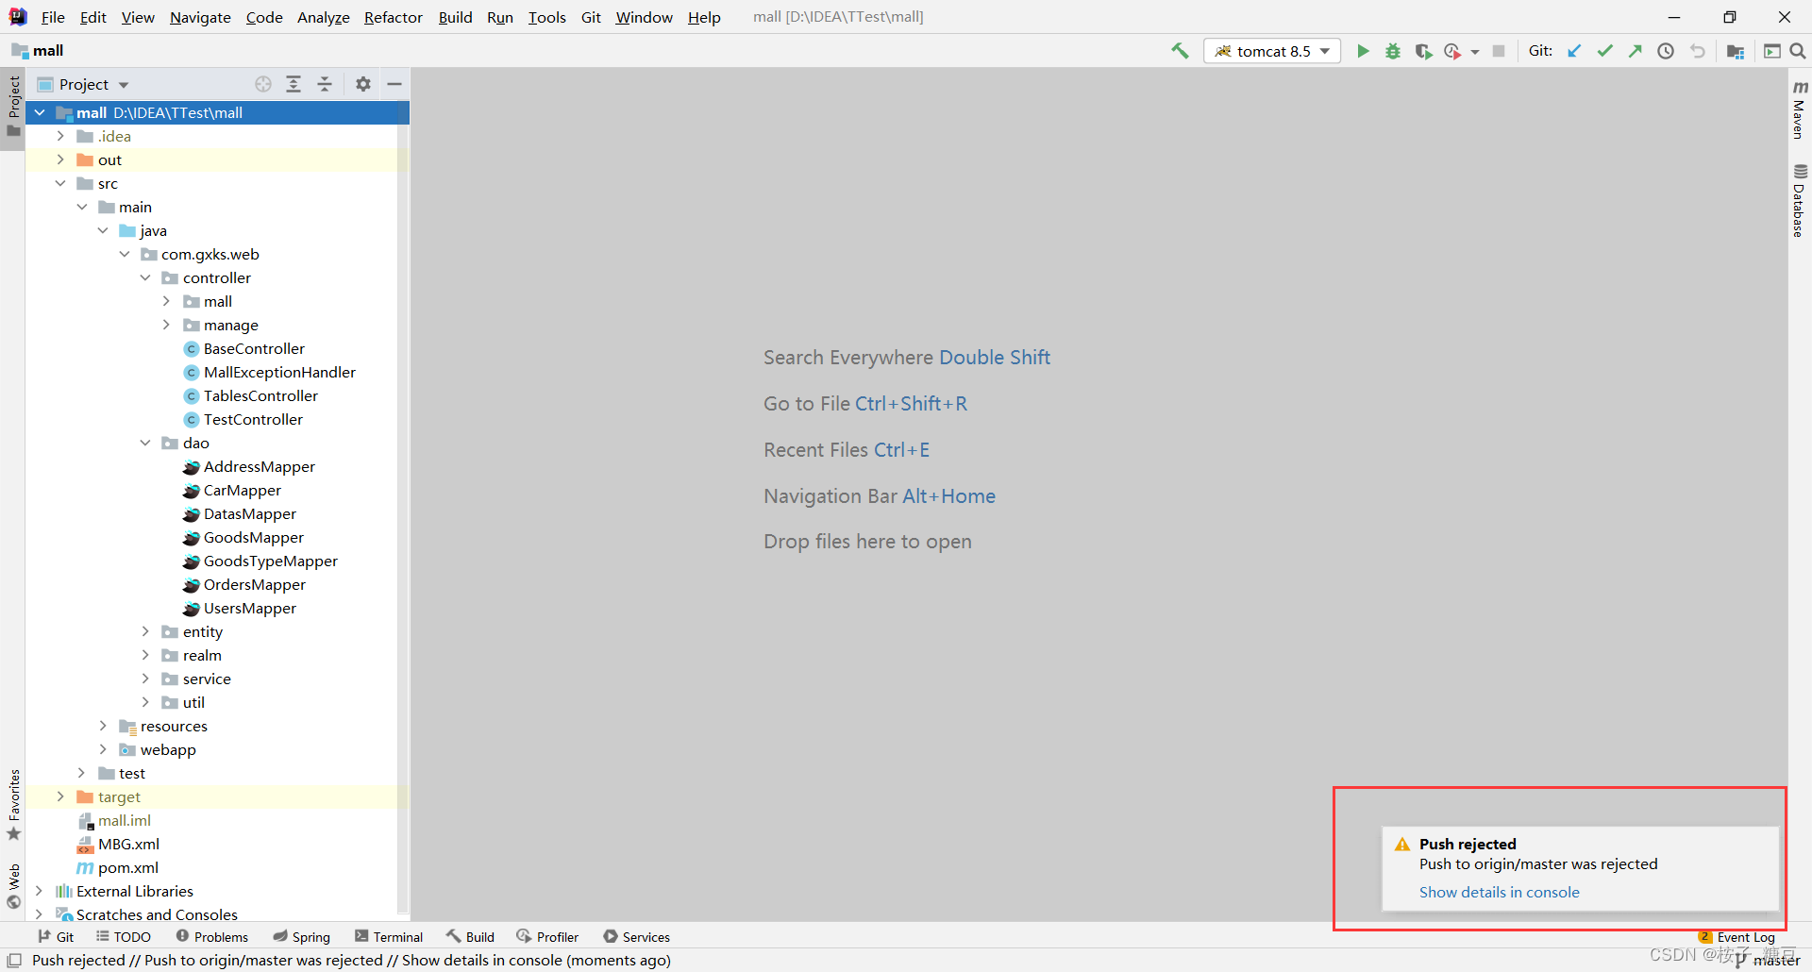Start the Debug session bug icon

(x=1393, y=51)
